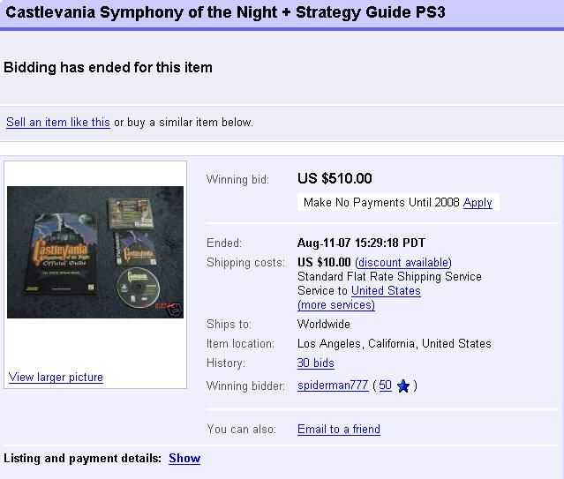Click the camera icon on photo corner
This screenshot has width=564, height=479.
click(x=175, y=310)
